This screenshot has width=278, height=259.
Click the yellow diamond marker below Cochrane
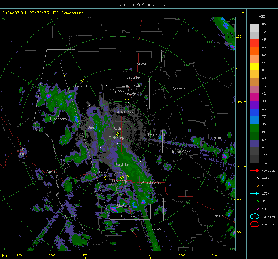[x=106, y=178]
